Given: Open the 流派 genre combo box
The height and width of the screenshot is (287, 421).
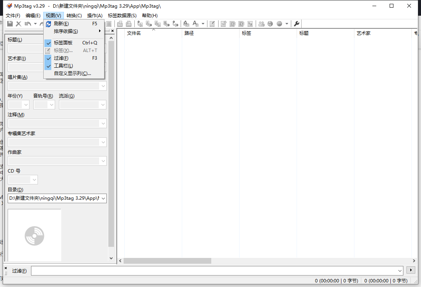Looking at the screenshot, I should [83, 105].
